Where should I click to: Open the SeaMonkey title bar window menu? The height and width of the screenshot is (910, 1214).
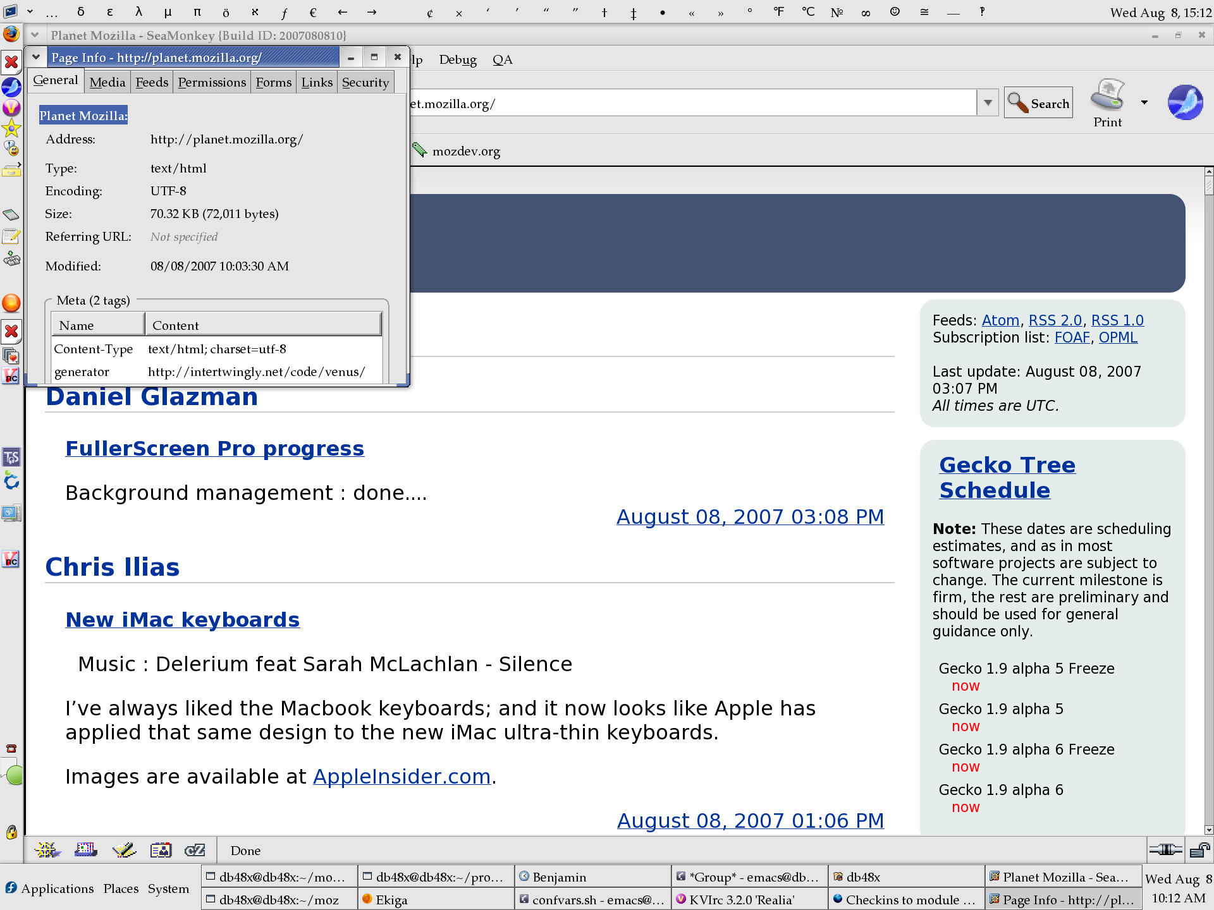tap(35, 35)
